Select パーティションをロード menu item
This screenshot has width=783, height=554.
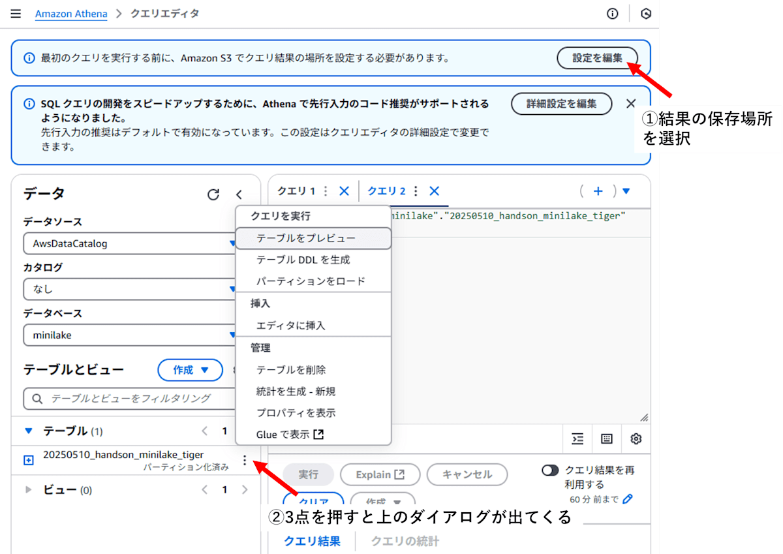tap(313, 281)
